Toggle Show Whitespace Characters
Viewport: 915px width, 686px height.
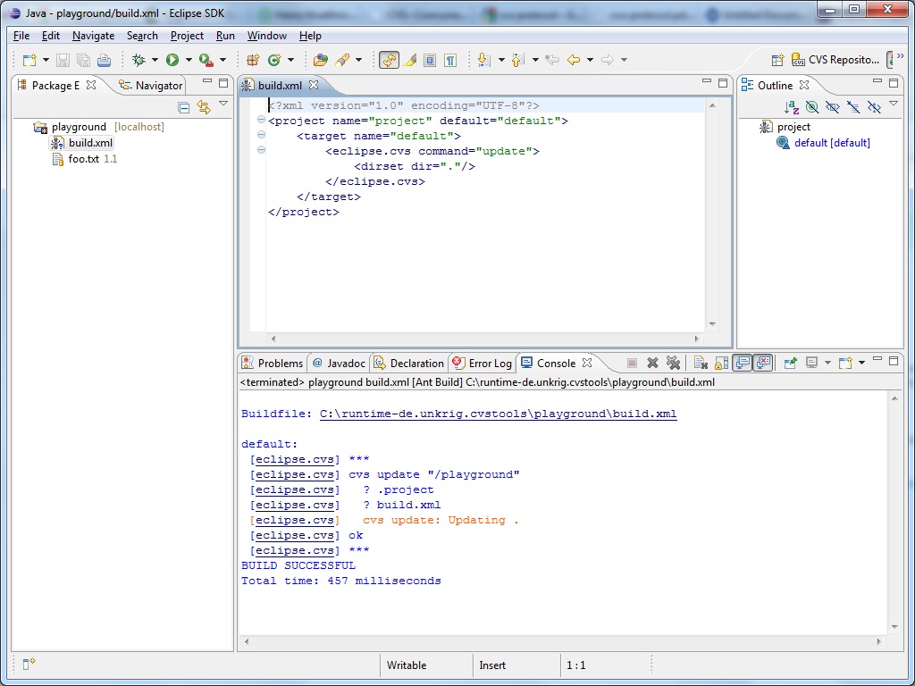coord(450,60)
